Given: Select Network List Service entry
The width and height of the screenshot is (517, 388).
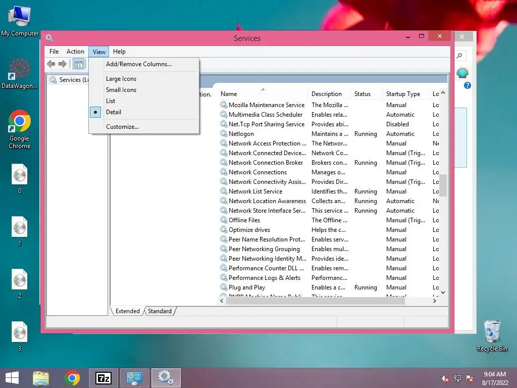Looking at the screenshot, I should pyautogui.click(x=329, y=191).
